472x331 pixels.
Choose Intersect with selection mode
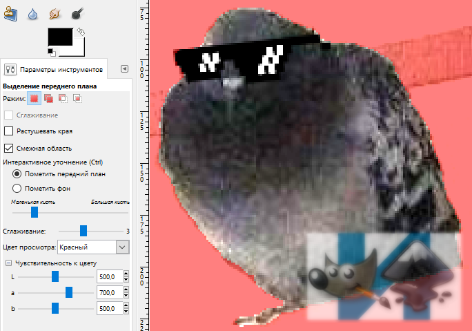point(77,99)
